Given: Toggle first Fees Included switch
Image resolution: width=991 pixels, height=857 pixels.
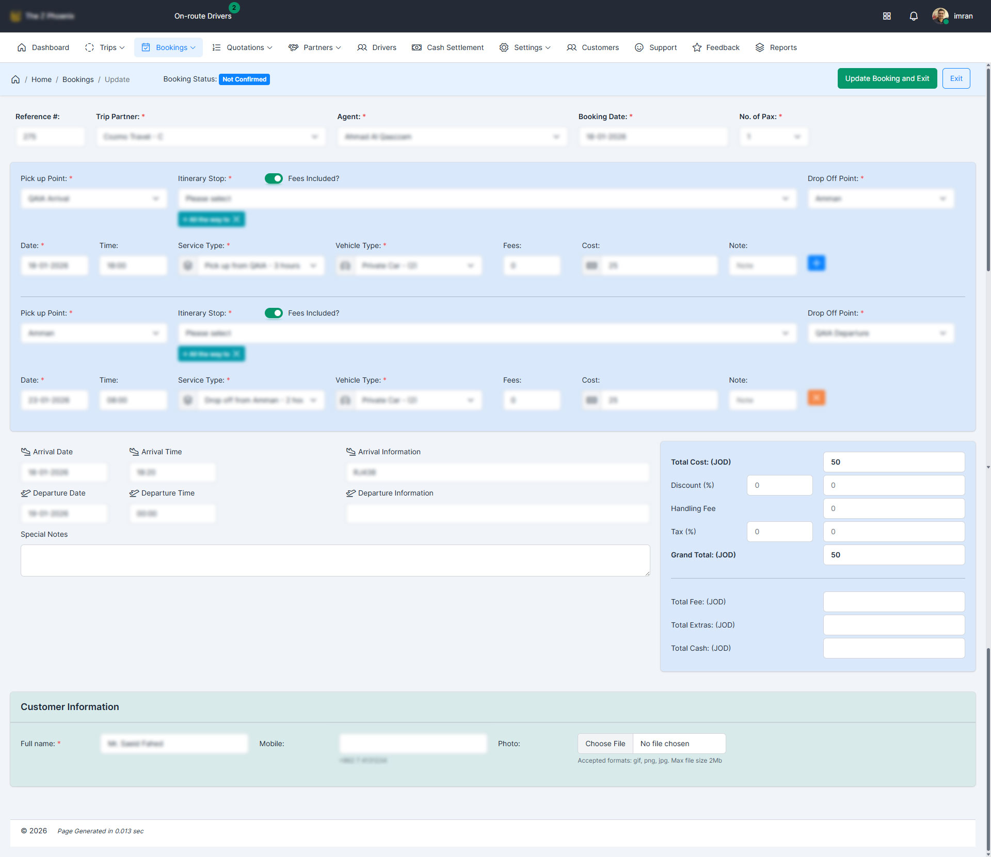Looking at the screenshot, I should (x=274, y=178).
